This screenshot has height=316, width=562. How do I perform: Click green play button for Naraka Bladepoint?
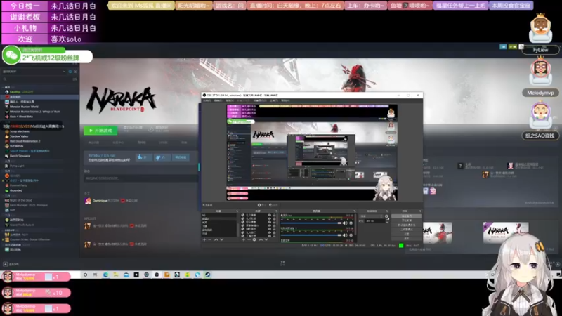tap(100, 131)
